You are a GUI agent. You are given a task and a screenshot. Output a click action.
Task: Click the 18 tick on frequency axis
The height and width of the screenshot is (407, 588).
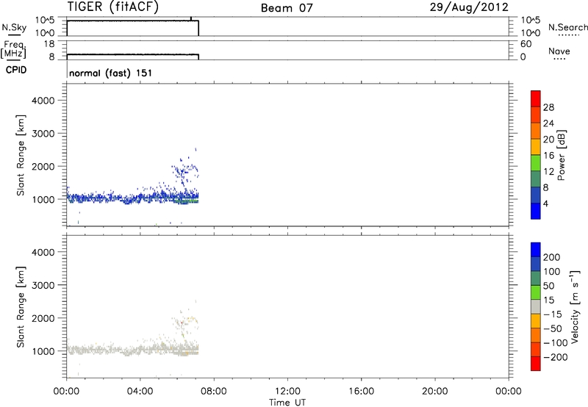pos(49,44)
